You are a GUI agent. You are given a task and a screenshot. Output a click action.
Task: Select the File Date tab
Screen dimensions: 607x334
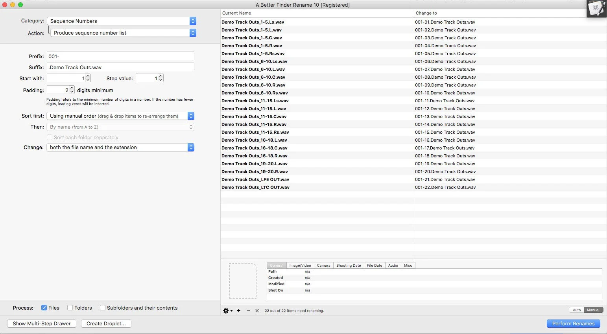click(x=375, y=266)
